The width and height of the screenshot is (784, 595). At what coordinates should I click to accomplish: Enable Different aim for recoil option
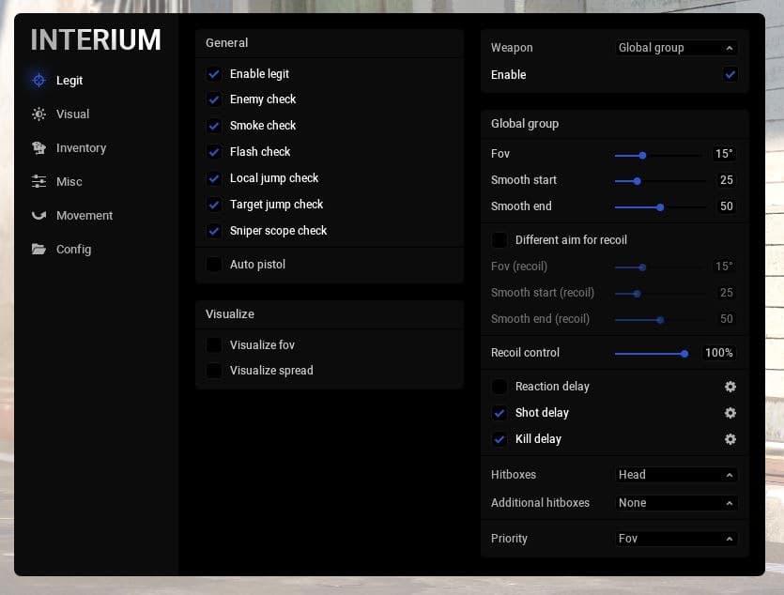pos(500,240)
